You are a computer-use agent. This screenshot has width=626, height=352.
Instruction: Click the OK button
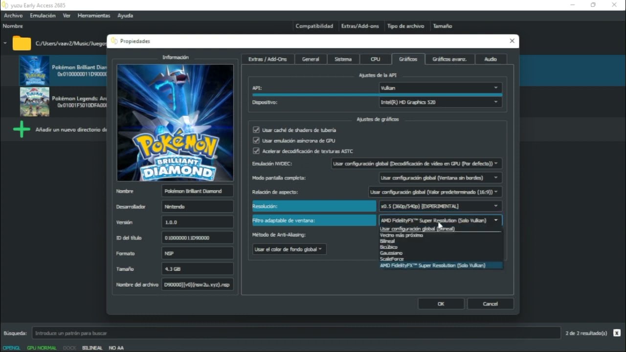[x=441, y=304]
